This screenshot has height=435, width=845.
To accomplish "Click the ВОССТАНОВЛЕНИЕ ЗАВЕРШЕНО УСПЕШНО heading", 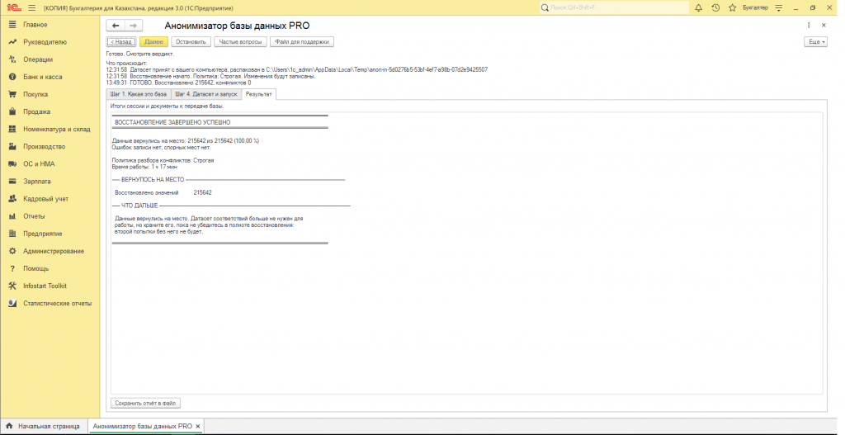I will pyautogui.click(x=172, y=122).
